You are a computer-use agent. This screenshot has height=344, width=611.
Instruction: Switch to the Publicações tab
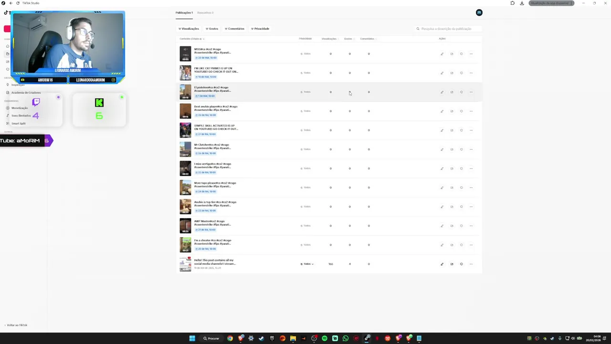pyautogui.click(x=184, y=12)
